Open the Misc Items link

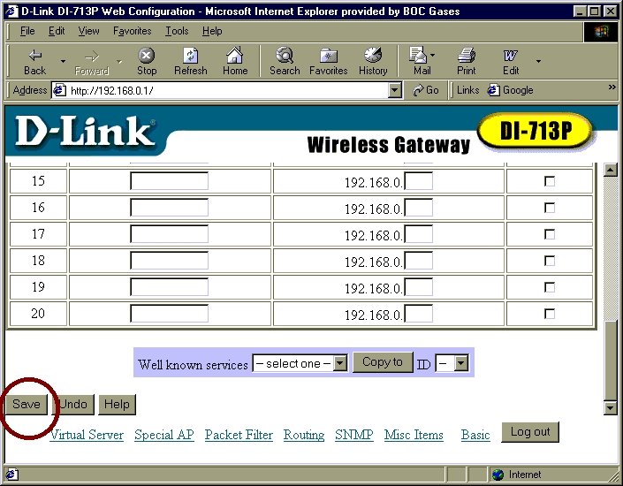pyautogui.click(x=414, y=435)
